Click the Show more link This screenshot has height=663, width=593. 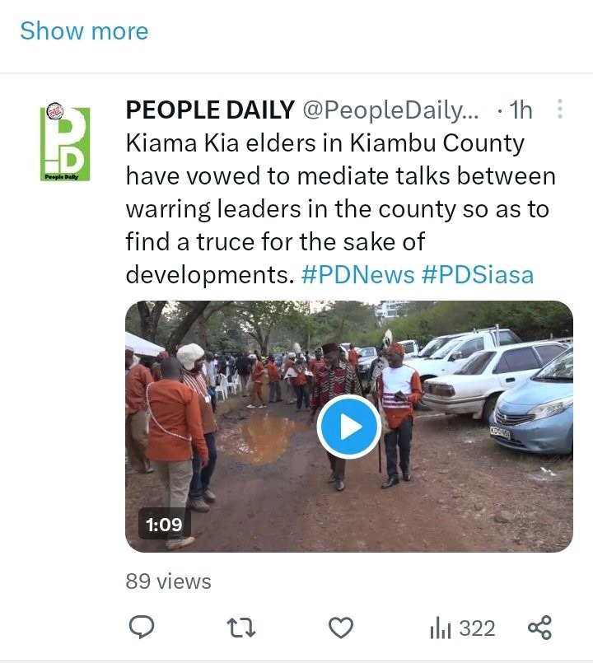click(x=84, y=30)
